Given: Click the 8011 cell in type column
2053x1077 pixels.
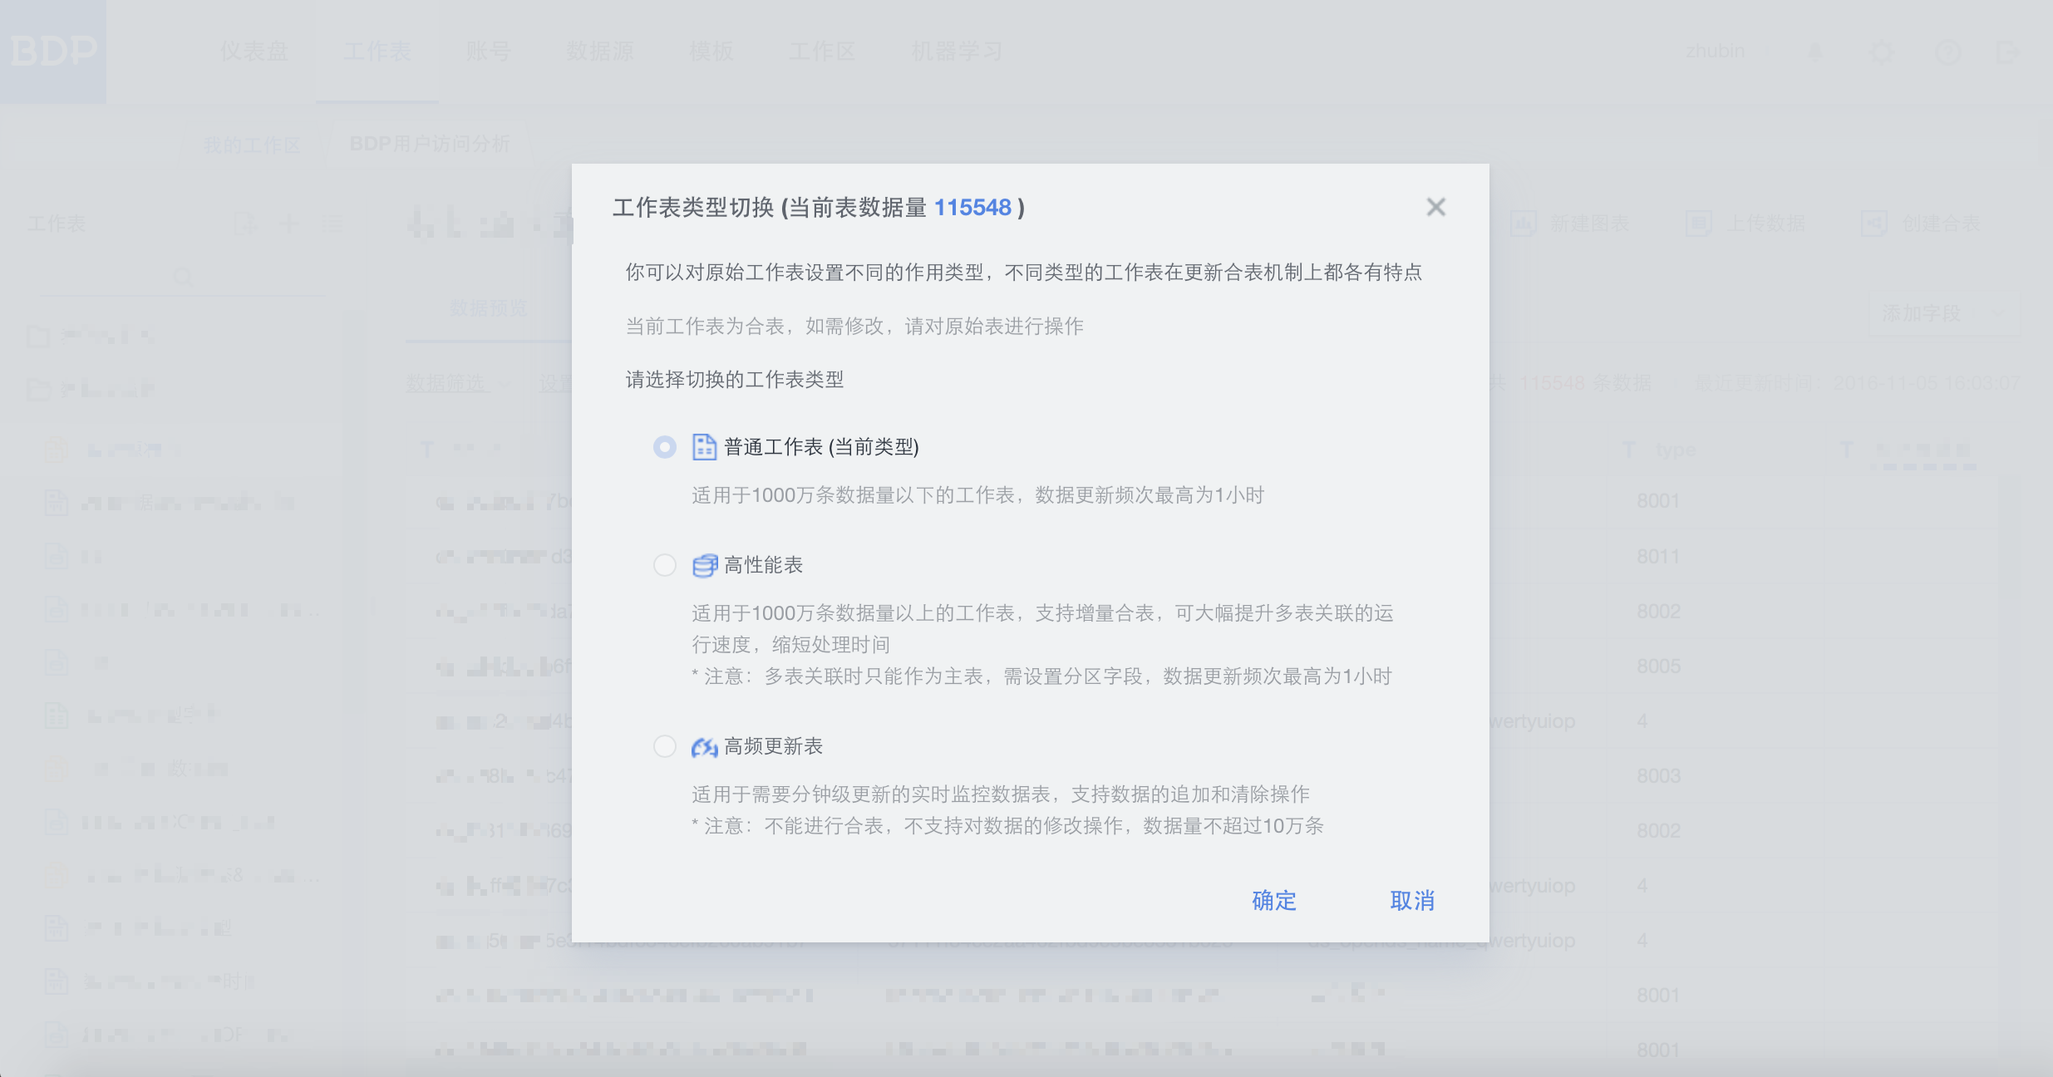Looking at the screenshot, I should click(1658, 556).
